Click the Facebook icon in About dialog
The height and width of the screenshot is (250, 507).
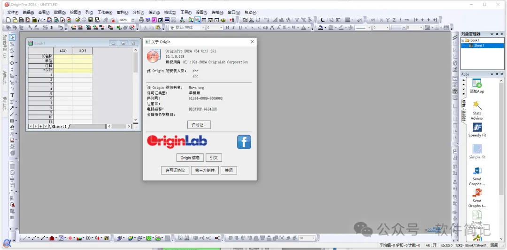pyautogui.click(x=244, y=142)
